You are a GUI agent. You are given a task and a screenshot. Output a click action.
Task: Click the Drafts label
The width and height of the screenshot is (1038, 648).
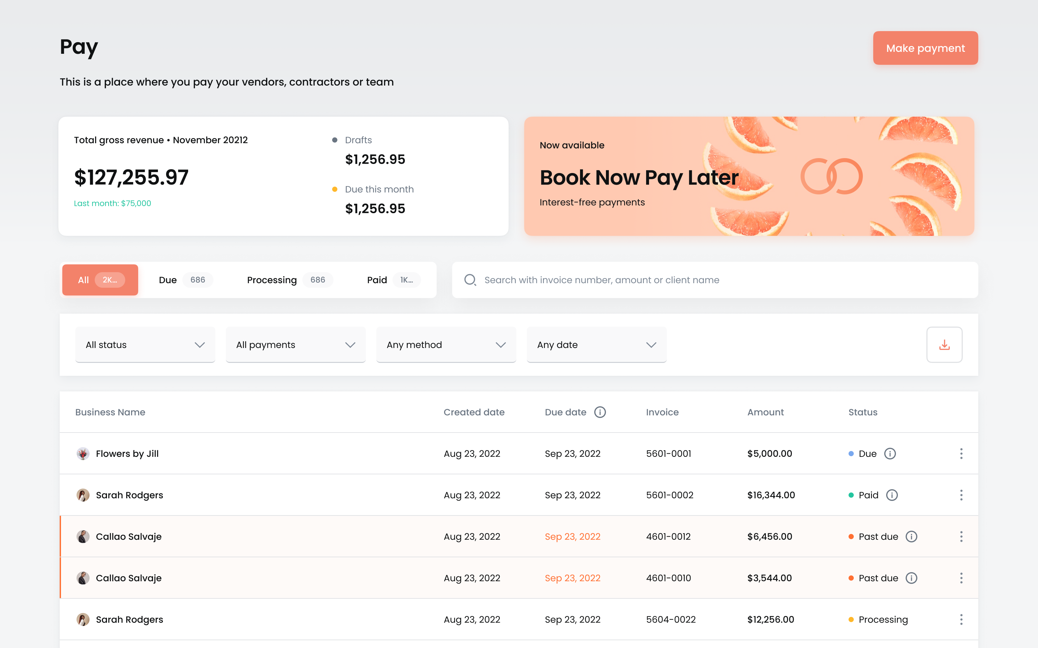(358, 140)
